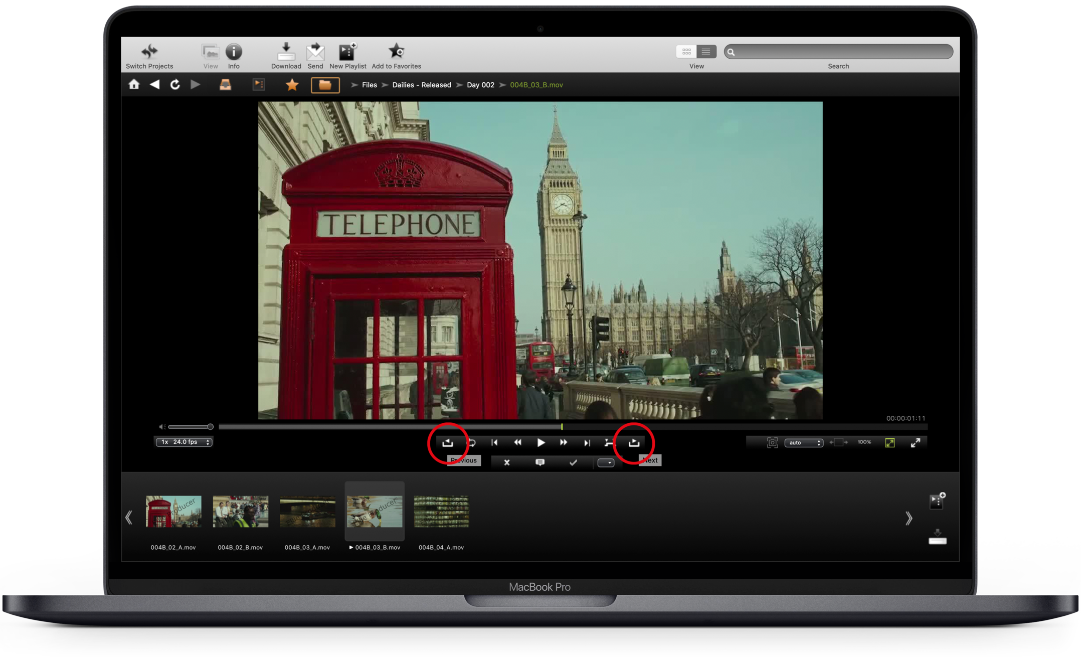Click the Send envelope icon
This screenshot has width=1081, height=657.
(x=315, y=51)
